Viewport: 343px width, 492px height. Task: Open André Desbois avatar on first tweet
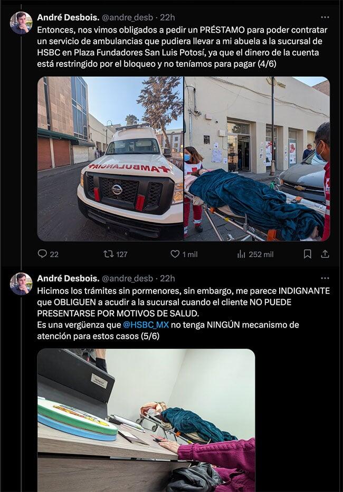(21, 23)
